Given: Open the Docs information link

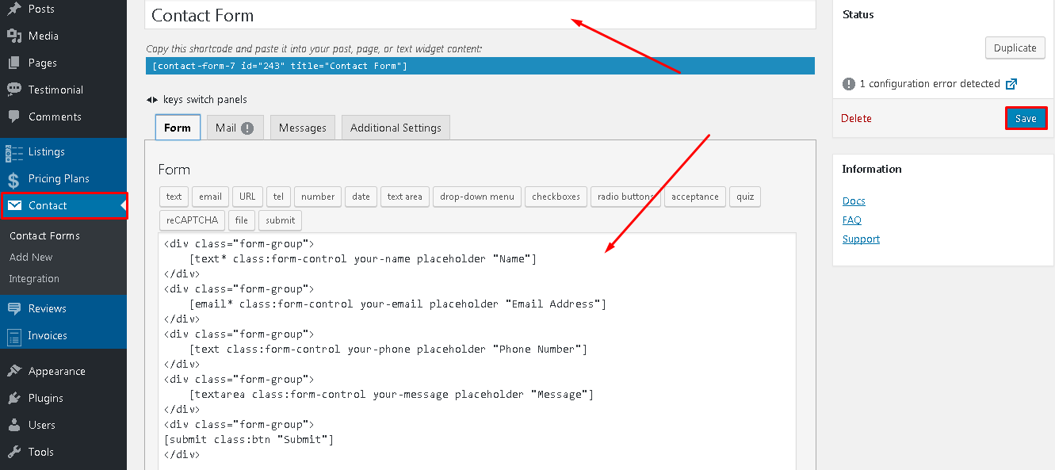Looking at the screenshot, I should pos(854,201).
